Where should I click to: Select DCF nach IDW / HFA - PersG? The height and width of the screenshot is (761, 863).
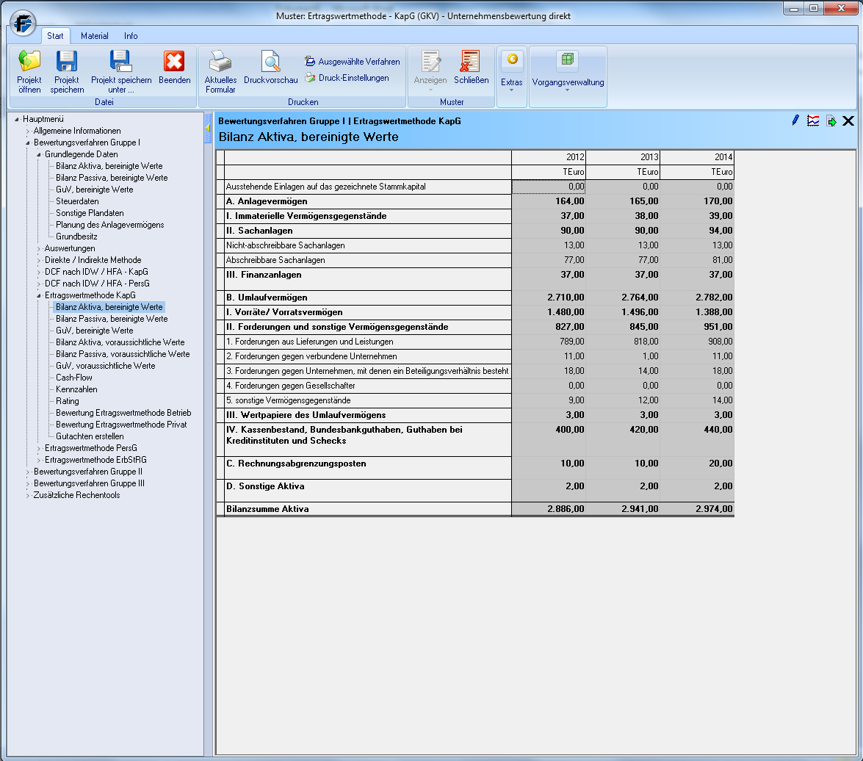(97, 284)
